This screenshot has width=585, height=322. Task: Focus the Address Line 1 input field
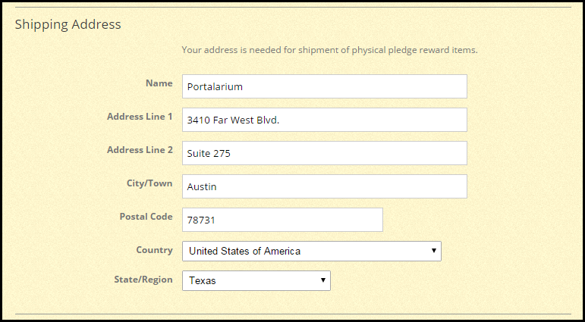[324, 120]
